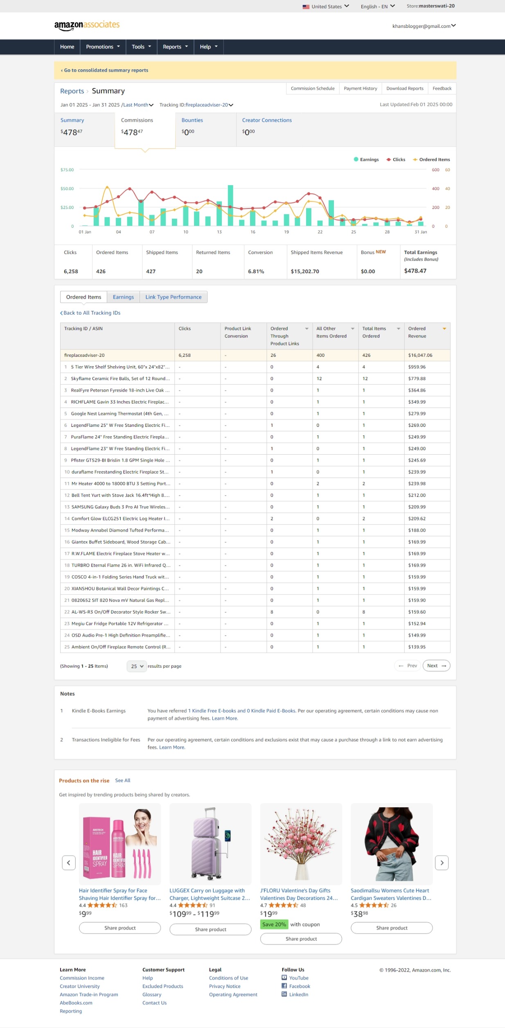Image resolution: width=505 pixels, height=1028 pixels.
Task: Select the Ordered Items tab
Action: (x=83, y=297)
